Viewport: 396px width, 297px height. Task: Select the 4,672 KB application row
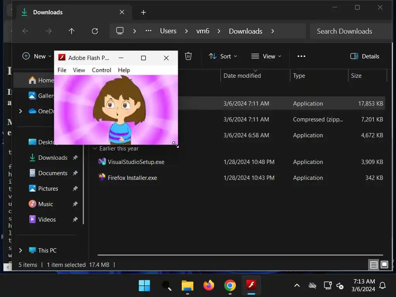point(282,135)
